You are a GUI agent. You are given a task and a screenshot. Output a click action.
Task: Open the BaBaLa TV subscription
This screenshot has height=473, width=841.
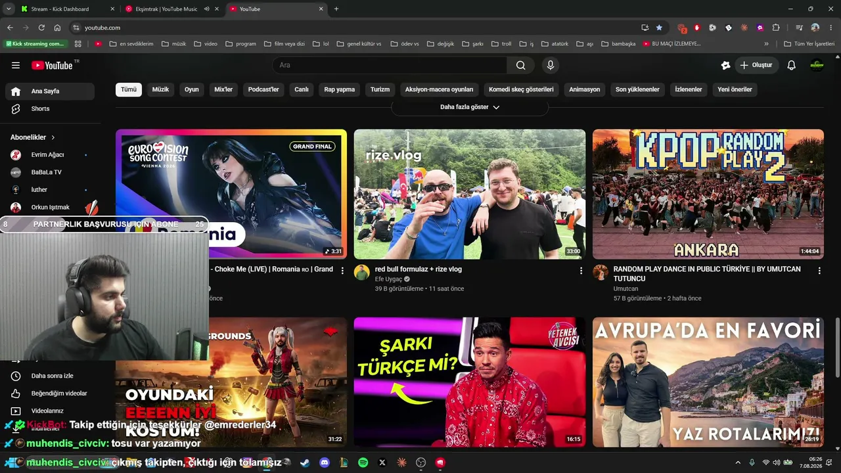[x=50, y=172]
